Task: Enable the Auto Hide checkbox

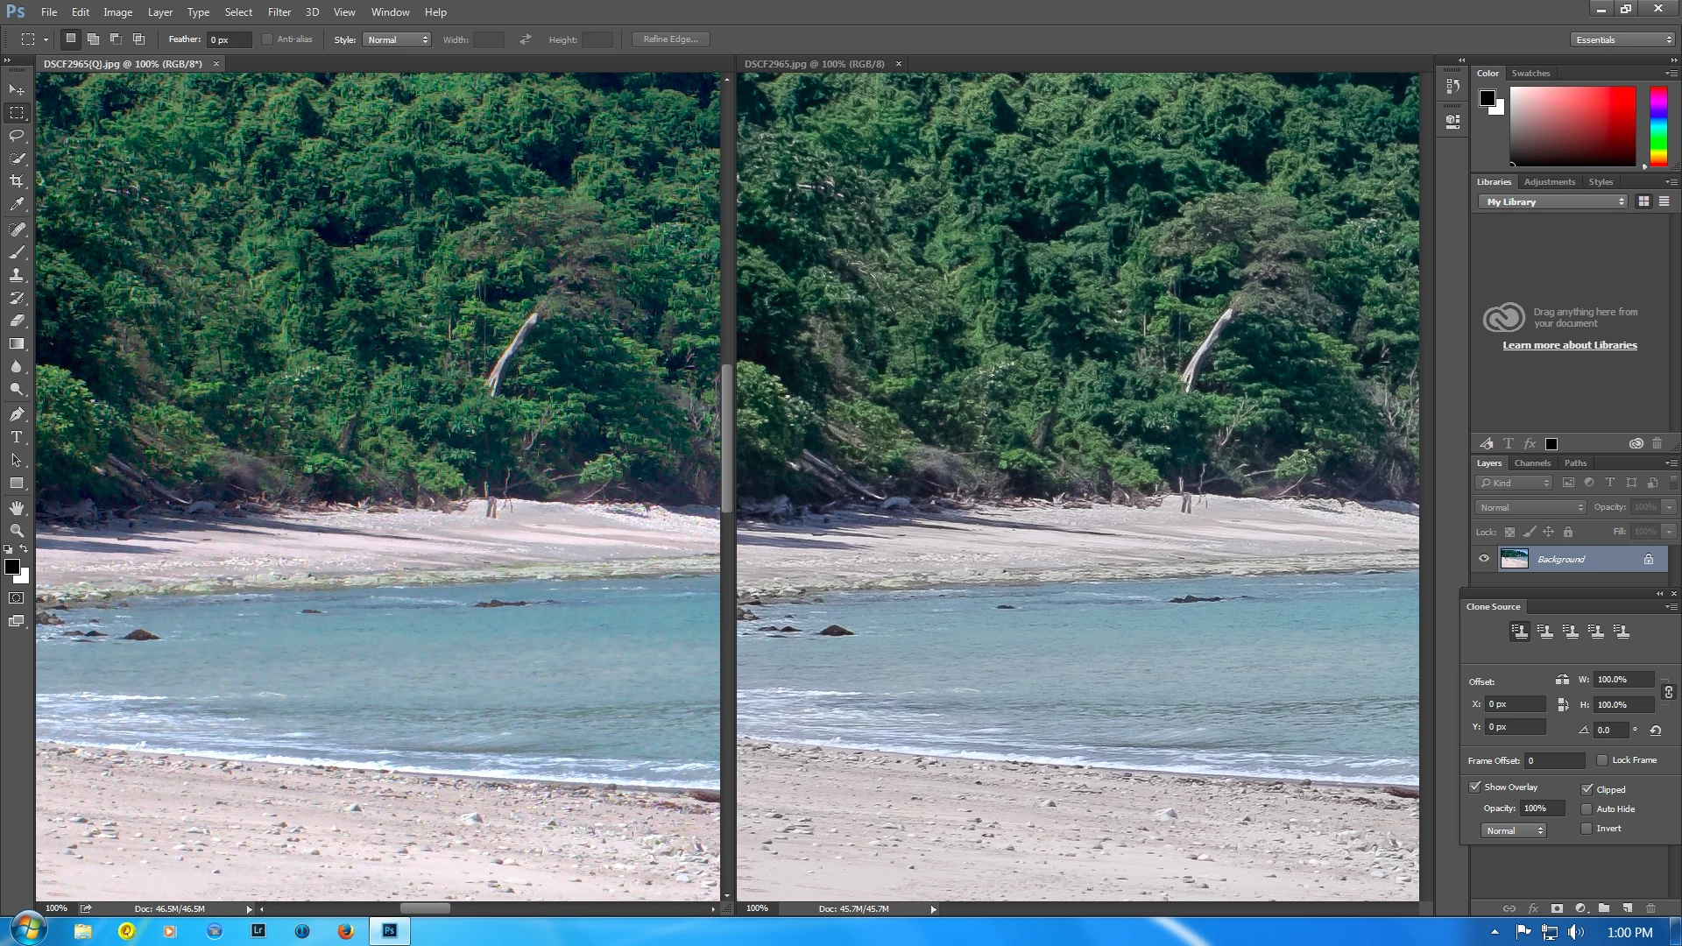Action: coord(1587,809)
